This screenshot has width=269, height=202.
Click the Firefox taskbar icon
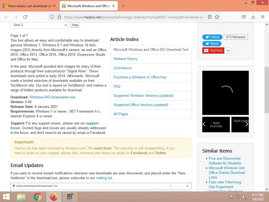tap(54, 197)
